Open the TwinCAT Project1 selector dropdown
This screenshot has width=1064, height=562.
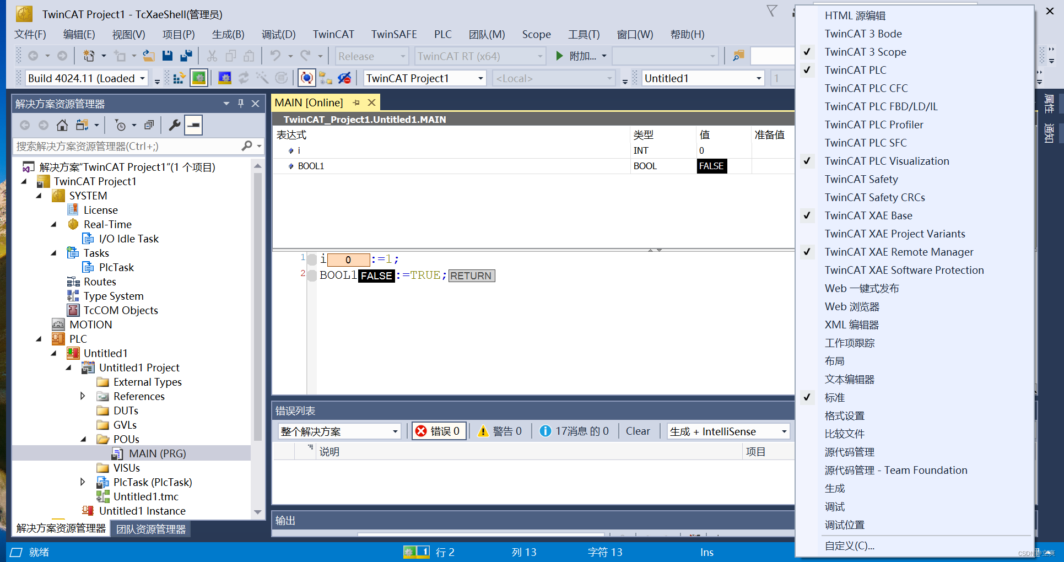click(480, 78)
